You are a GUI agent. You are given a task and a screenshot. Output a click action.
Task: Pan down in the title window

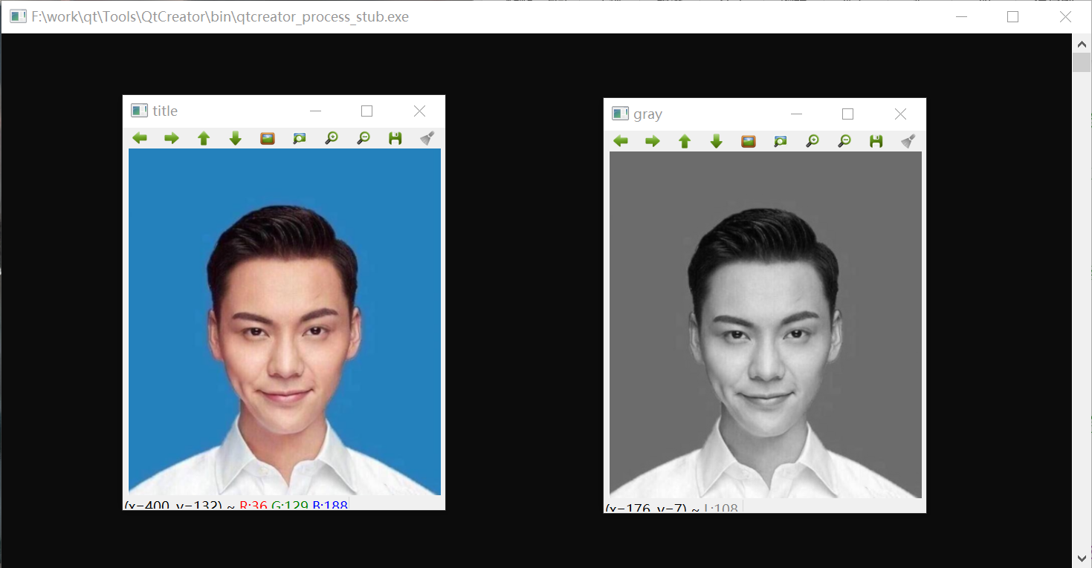coord(236,138)
